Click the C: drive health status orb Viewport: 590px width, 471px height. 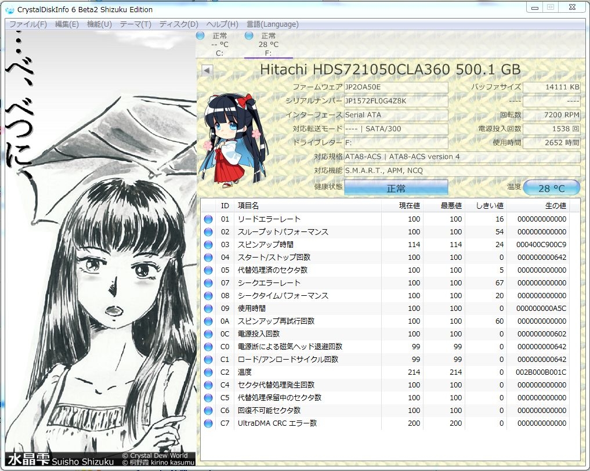point(200,35)
